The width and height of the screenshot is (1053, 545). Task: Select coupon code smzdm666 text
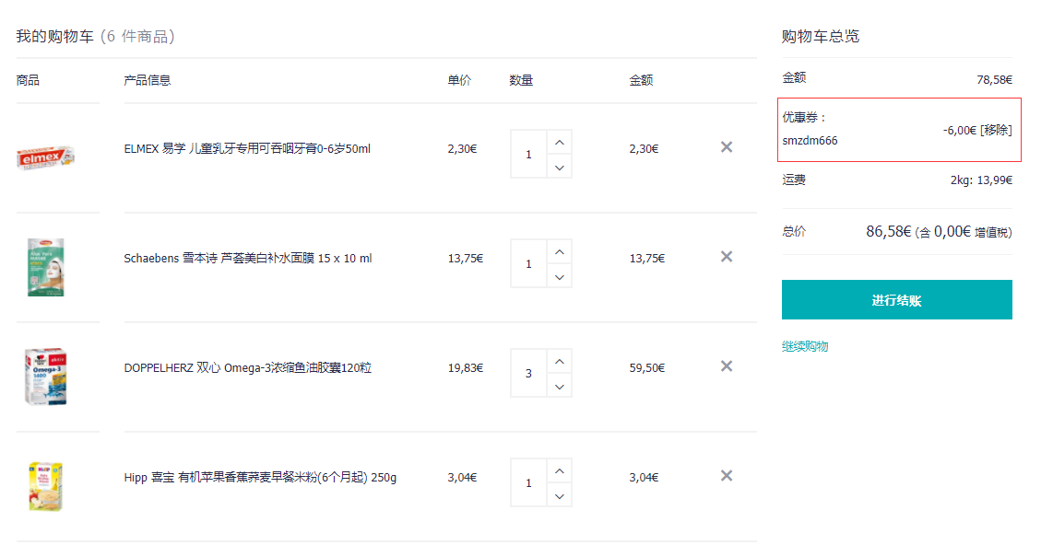tap(810, 141)
